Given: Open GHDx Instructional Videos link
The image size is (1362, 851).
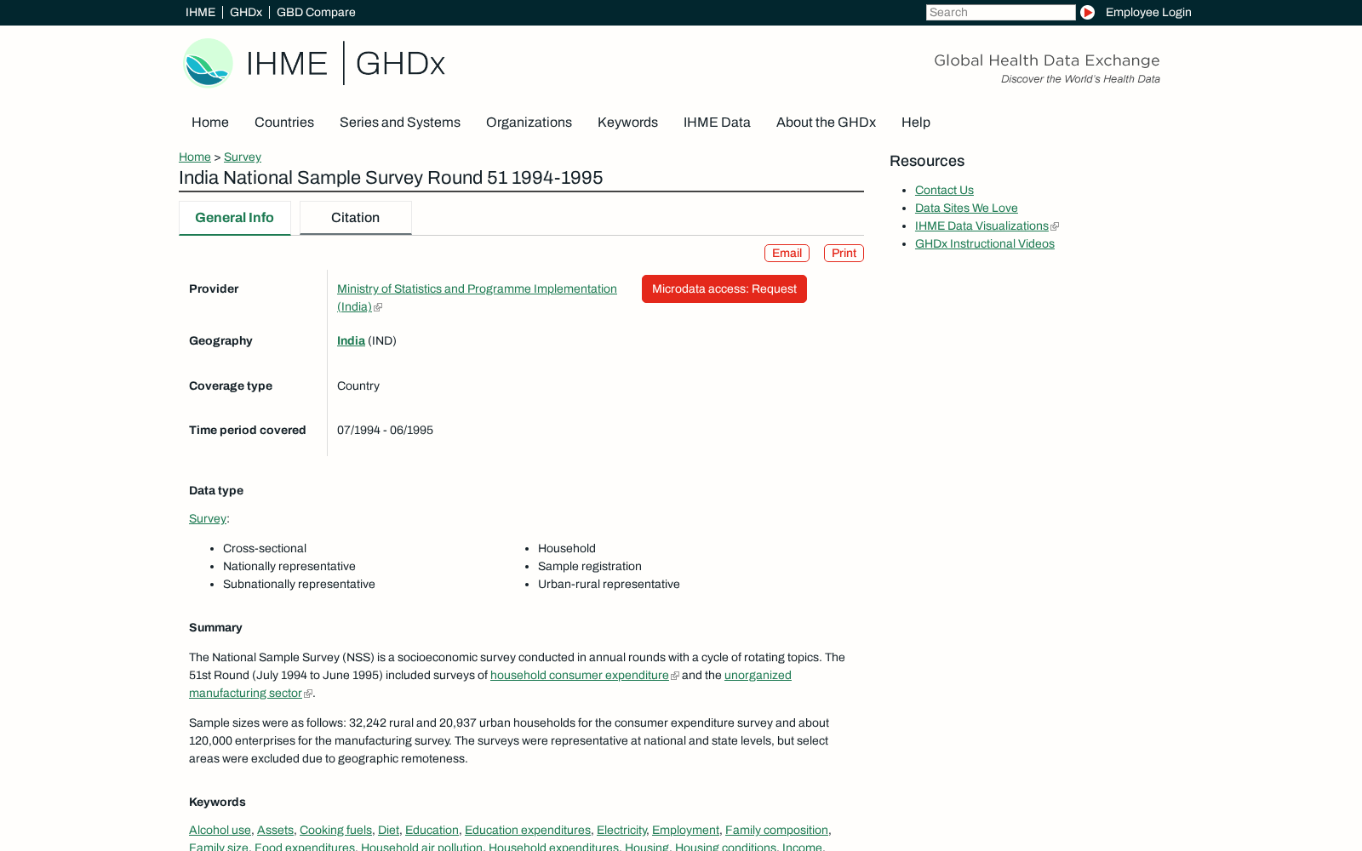Looking at the screenshot, I should (x=985, y=243).
